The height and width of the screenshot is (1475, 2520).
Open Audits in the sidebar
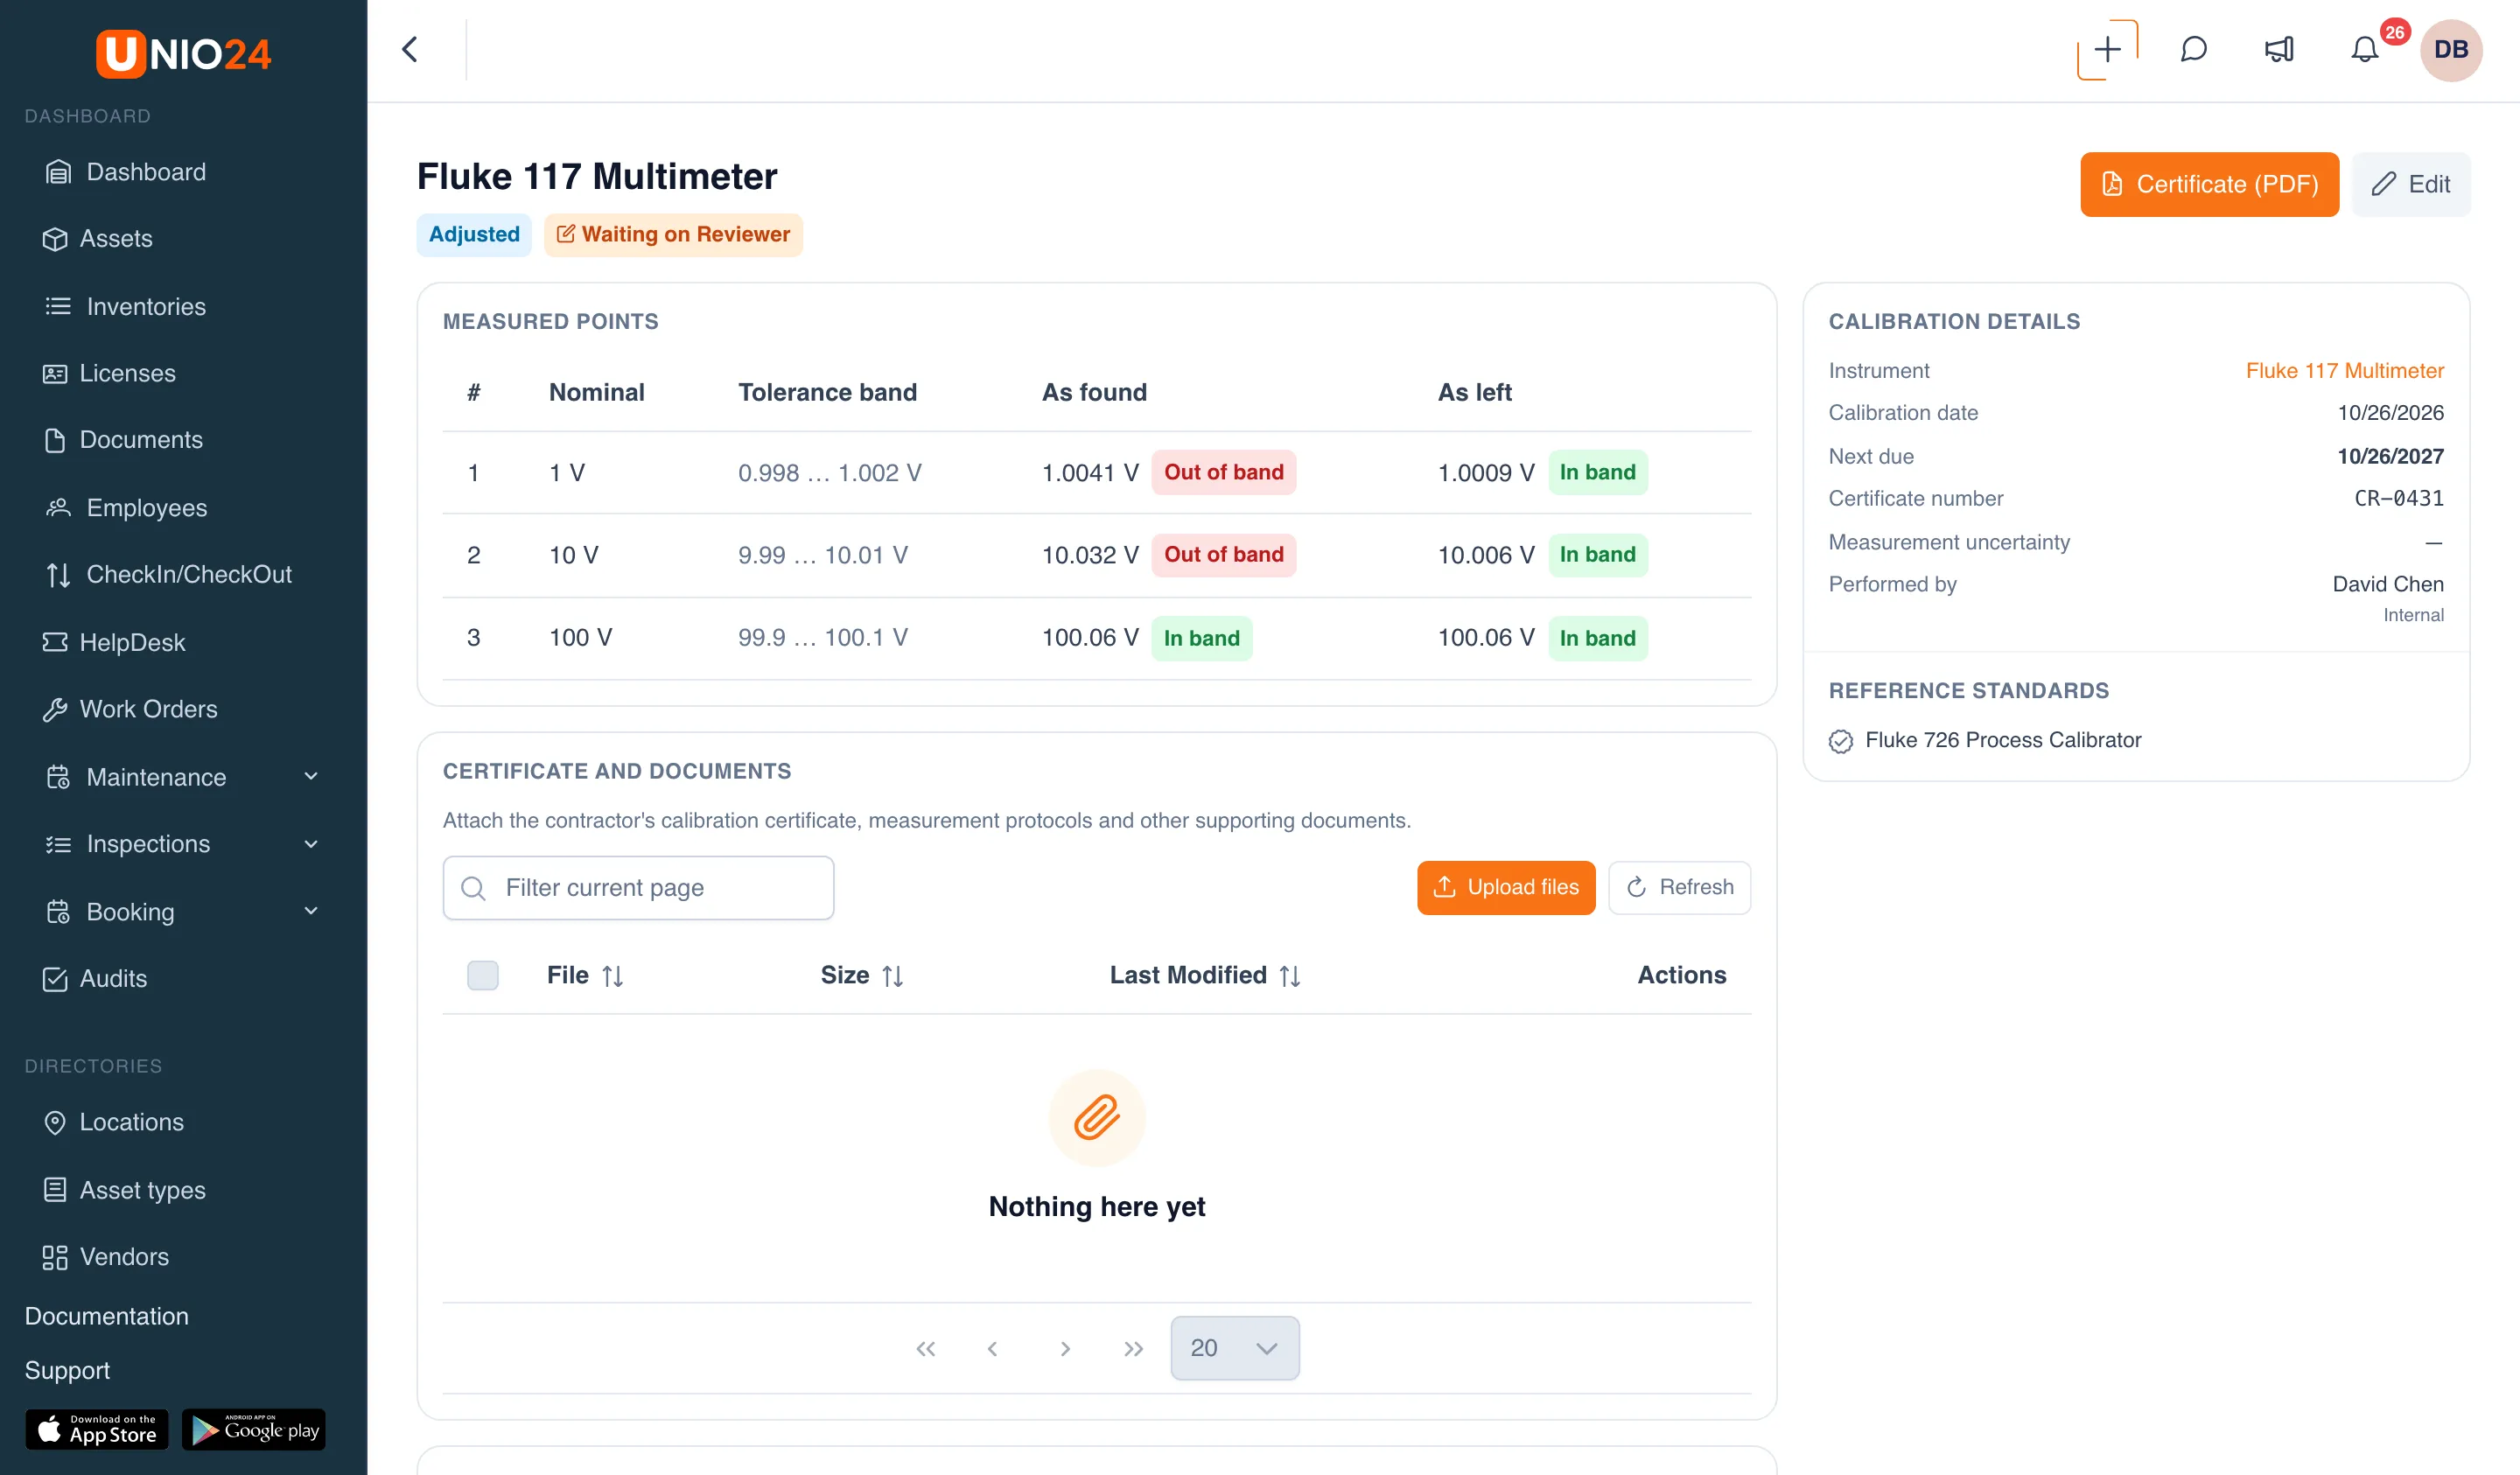(x=95, y=979)
